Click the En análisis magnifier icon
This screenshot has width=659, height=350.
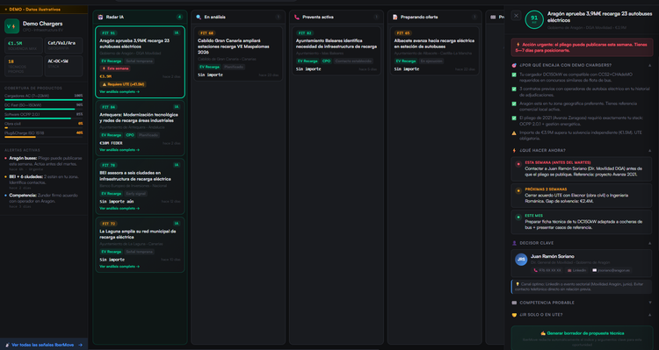(x=199, y=18)
